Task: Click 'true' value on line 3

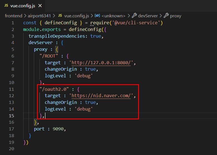Action: click(96, 36)
